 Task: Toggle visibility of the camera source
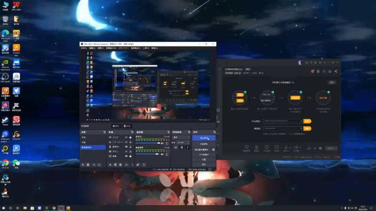pos(126,151)
